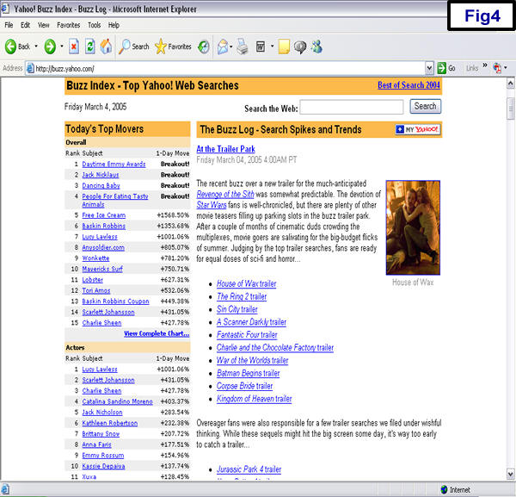The width and height of the screenshot is (516, 497).
Task: Open the Back button history dropdown arrow
Action: (36, 47)
